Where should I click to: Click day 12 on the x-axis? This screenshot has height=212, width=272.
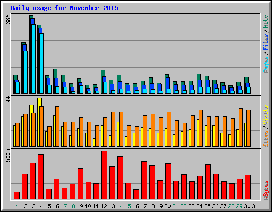104,206
